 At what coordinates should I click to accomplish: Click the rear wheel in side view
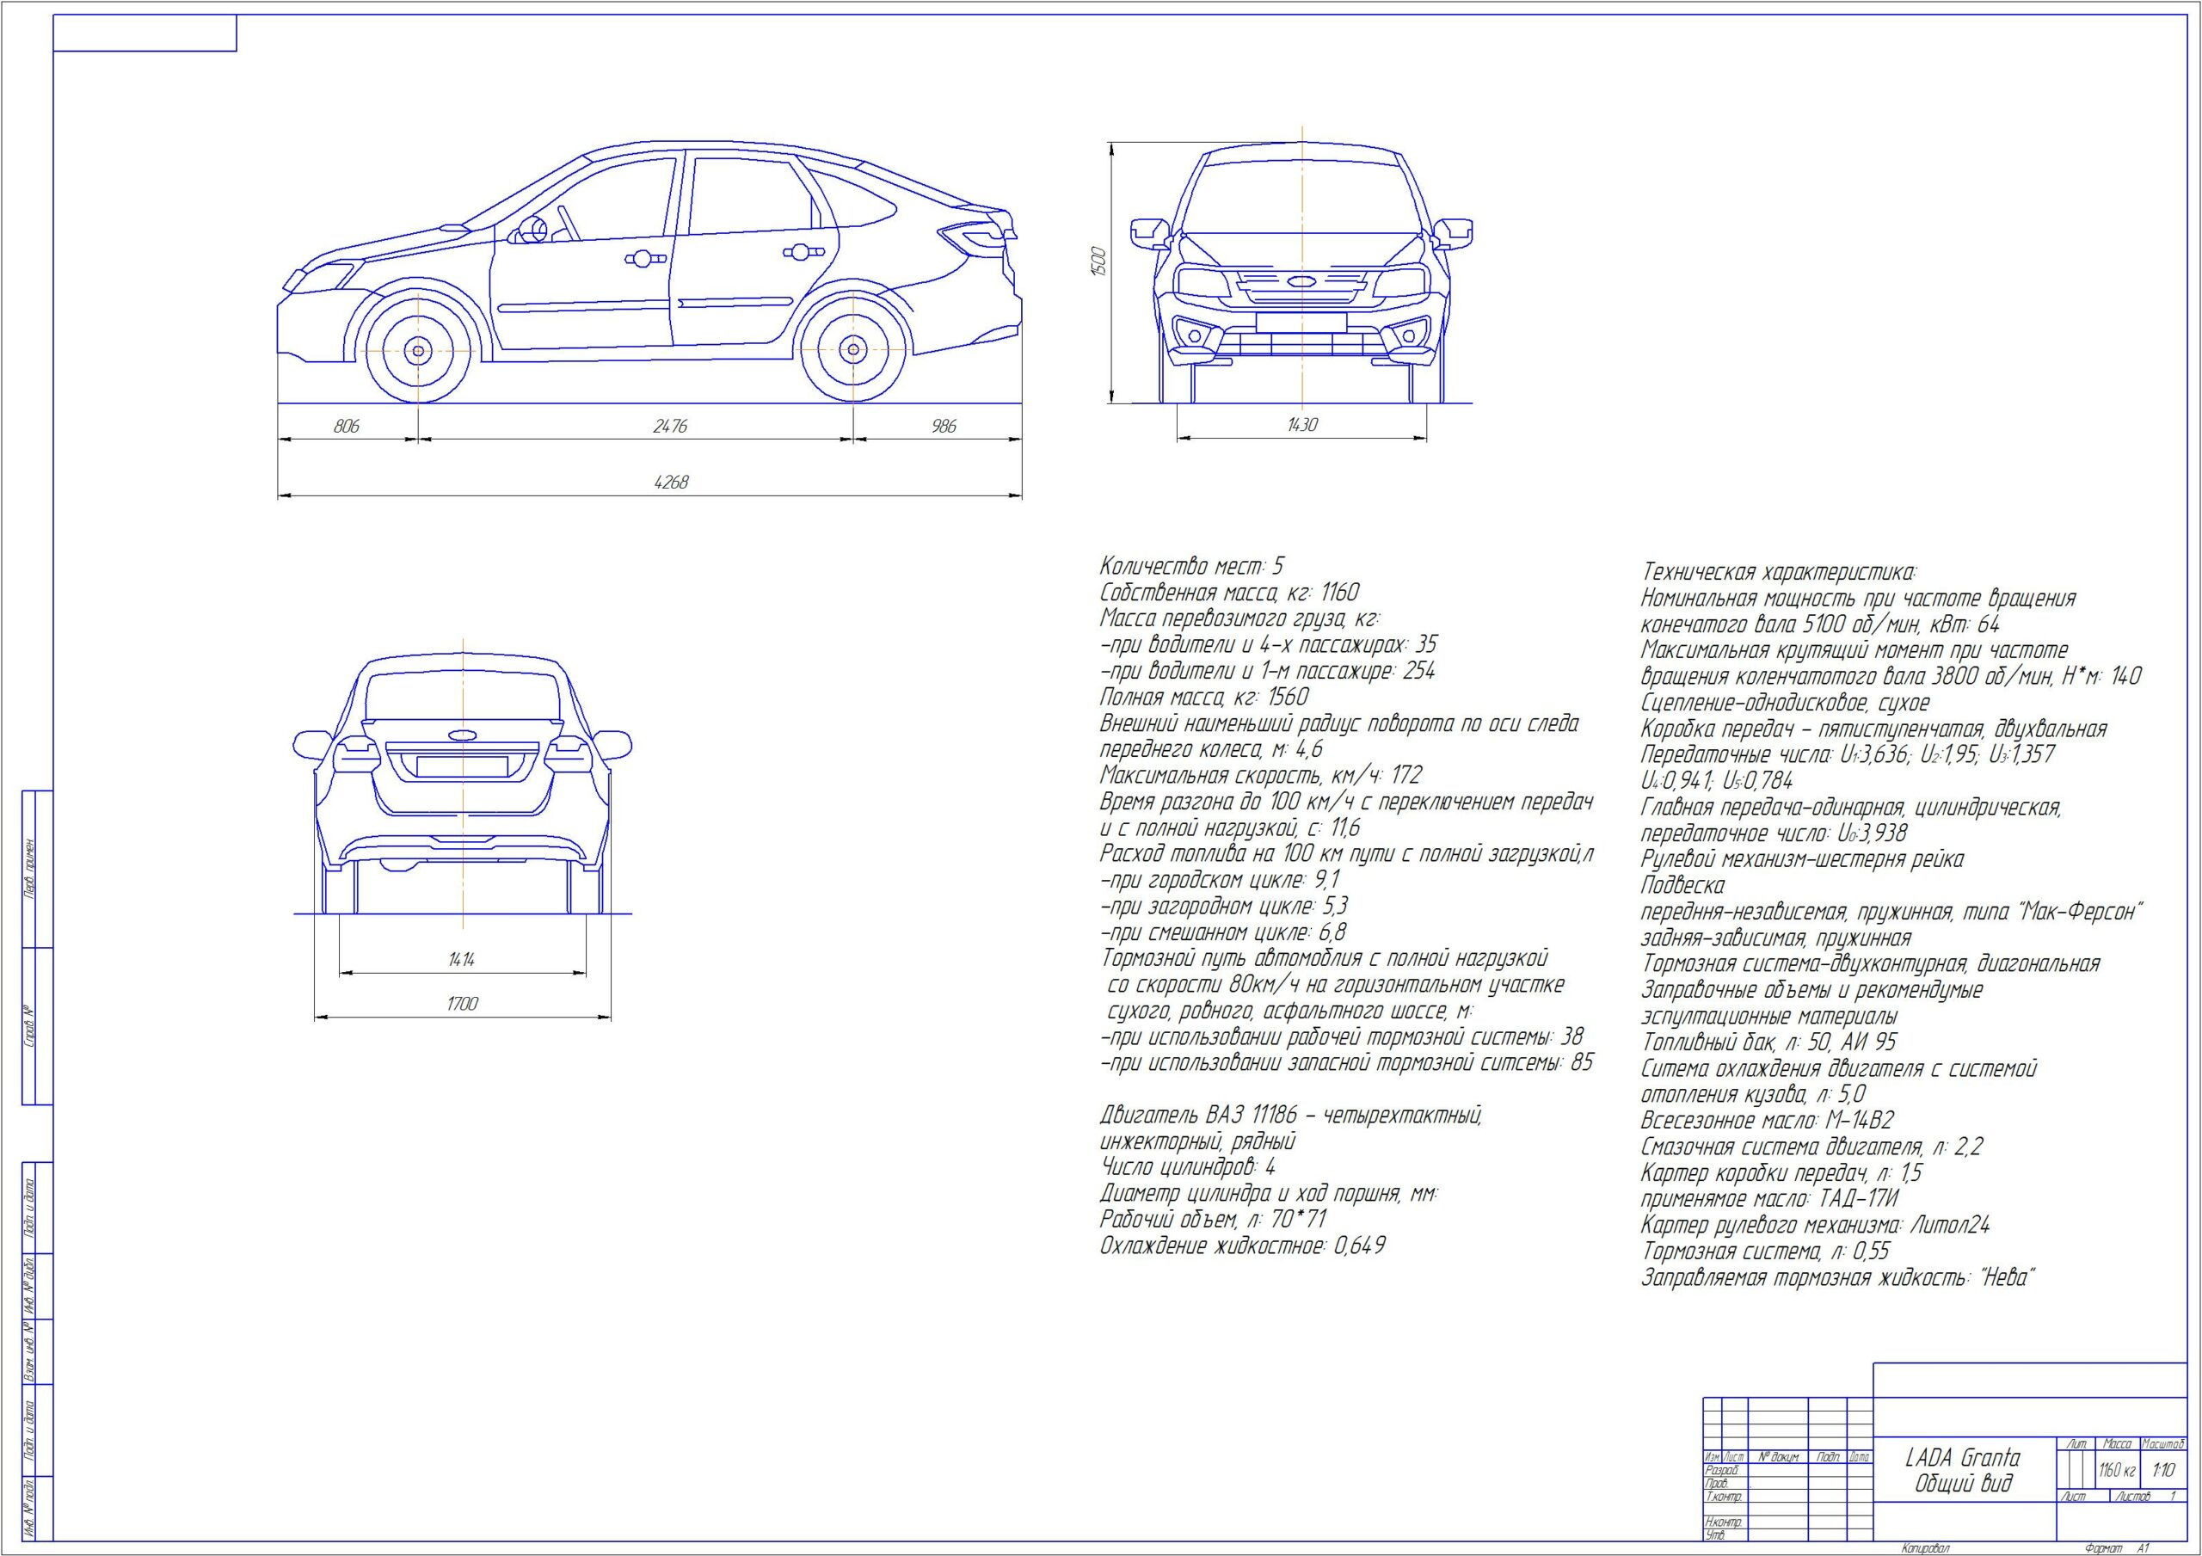point(853,351)
